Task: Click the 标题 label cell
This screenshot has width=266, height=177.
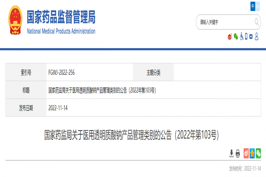Action: 26,90
